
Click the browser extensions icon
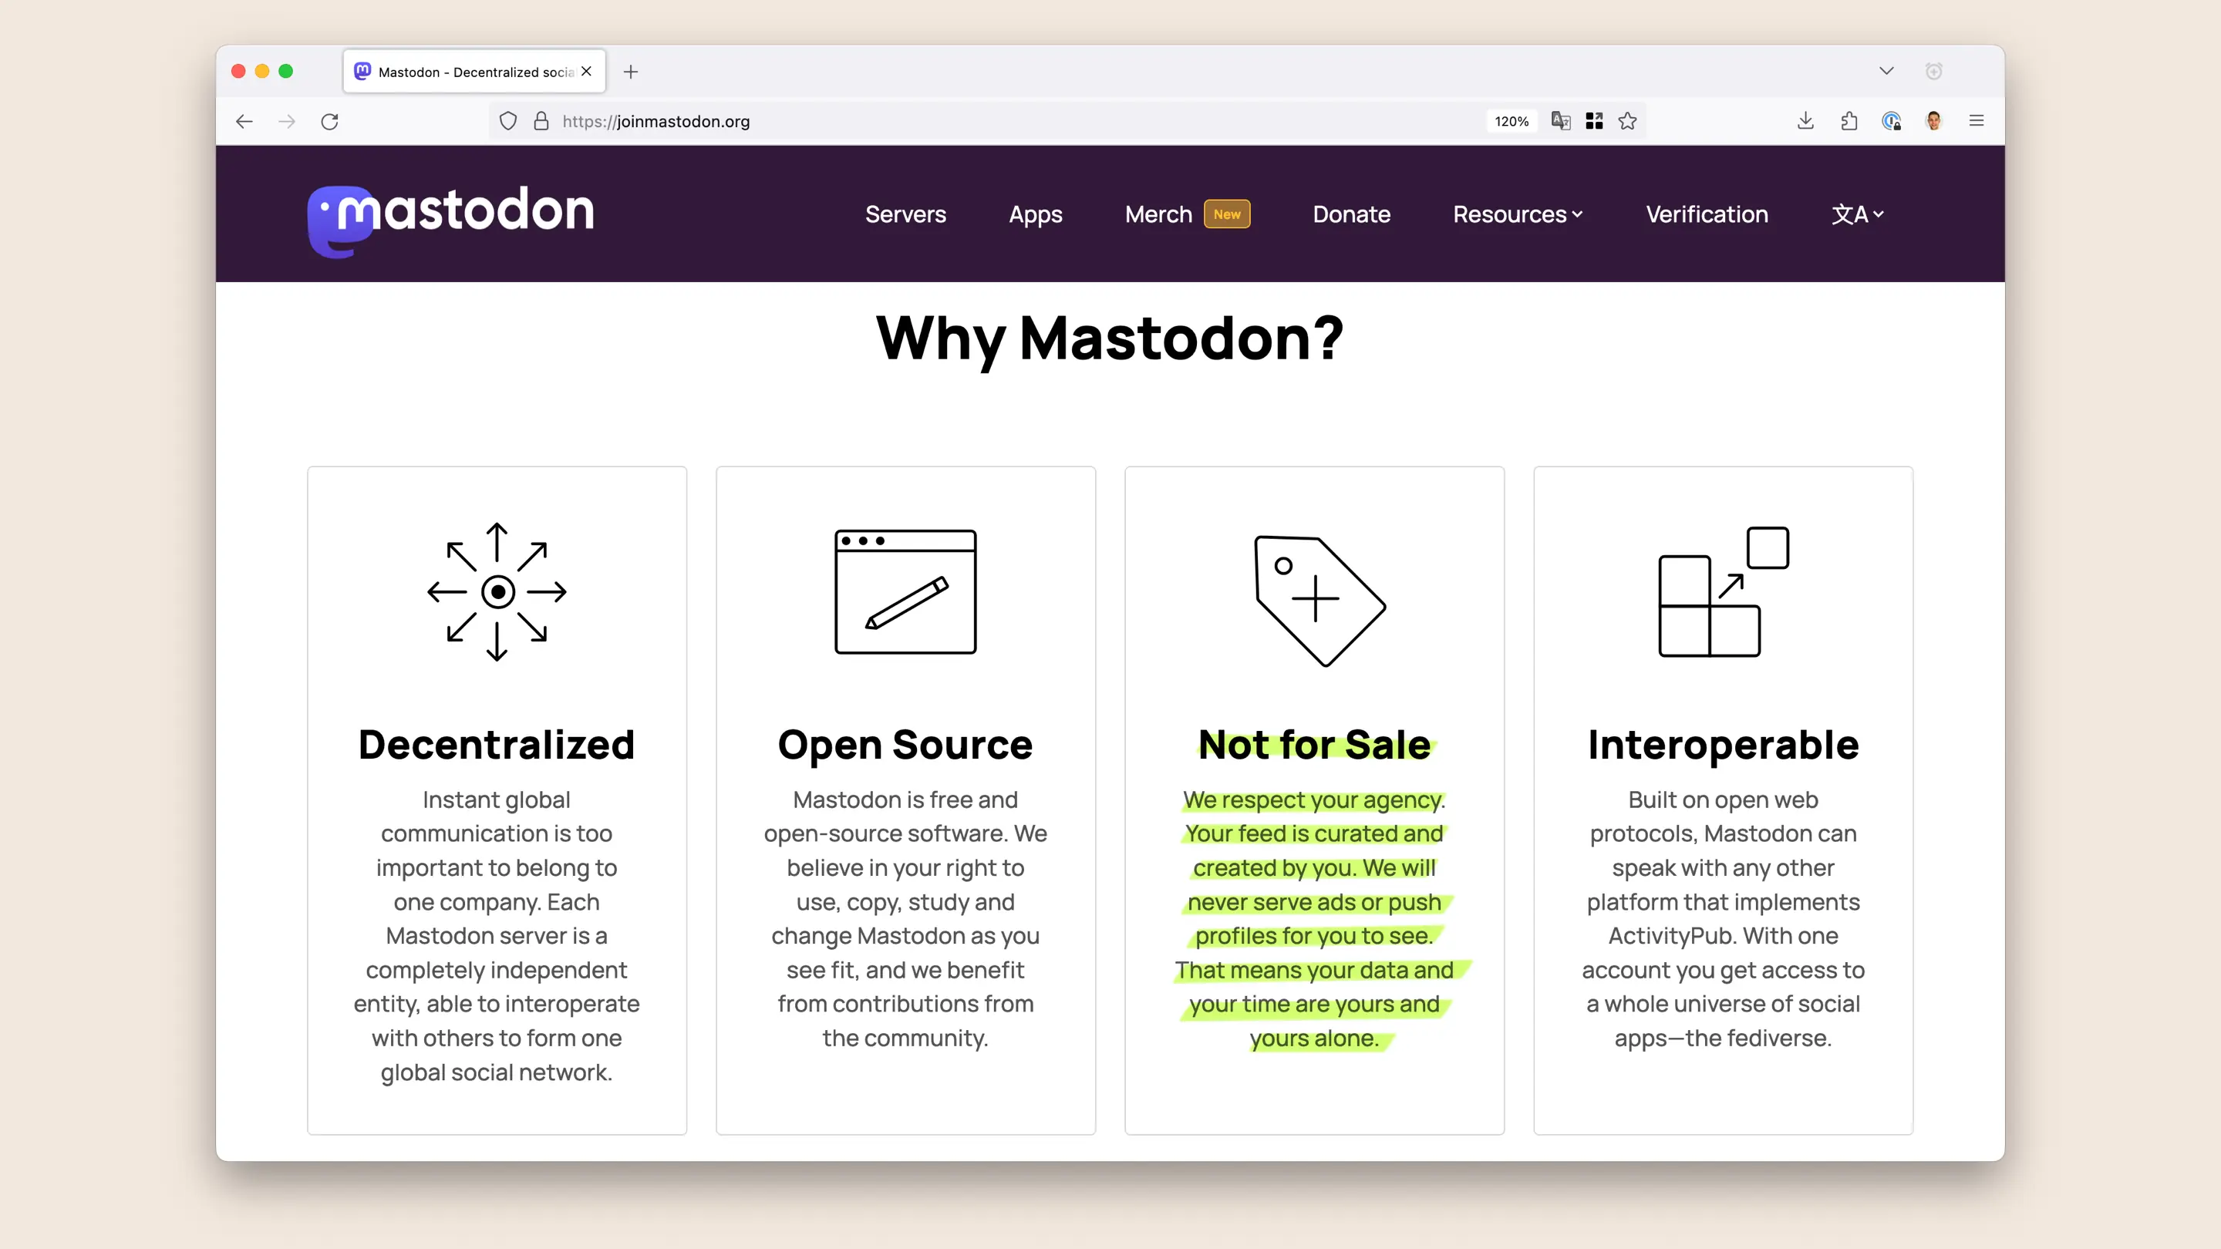pyautogui.click(x=1849, y=120)
